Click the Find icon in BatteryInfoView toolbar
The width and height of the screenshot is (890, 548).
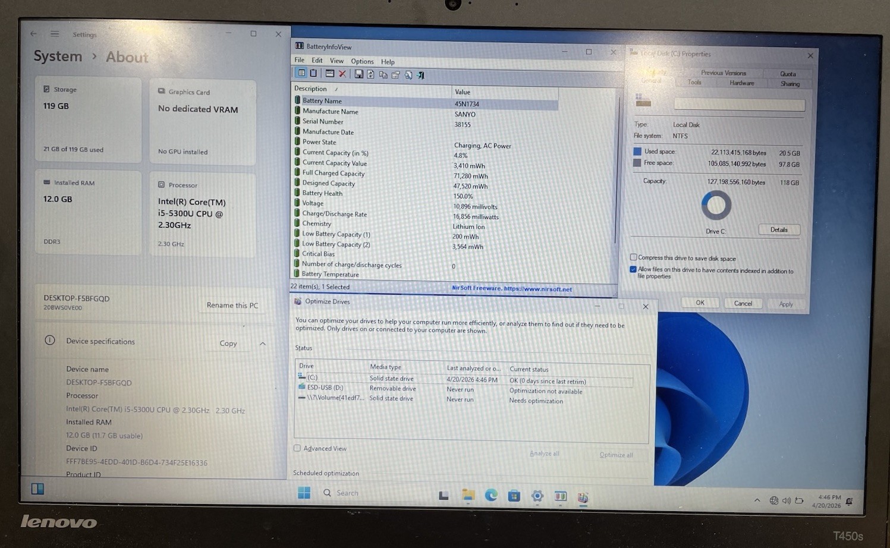click(x=408, y=75)
